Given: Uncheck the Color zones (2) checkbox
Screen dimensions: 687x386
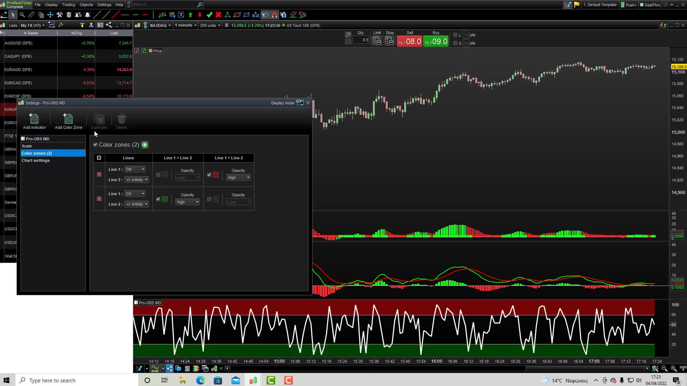Looking at the screenshot, I should click(95, 145).
